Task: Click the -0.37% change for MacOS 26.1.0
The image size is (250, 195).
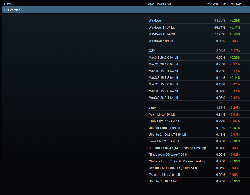Action: coord(234,64)
